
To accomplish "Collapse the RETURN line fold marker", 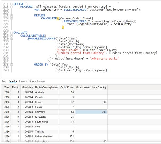I will tap(12, 15).
